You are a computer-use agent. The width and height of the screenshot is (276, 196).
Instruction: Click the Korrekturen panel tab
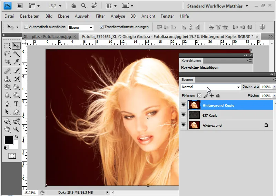tap(191, 61)
